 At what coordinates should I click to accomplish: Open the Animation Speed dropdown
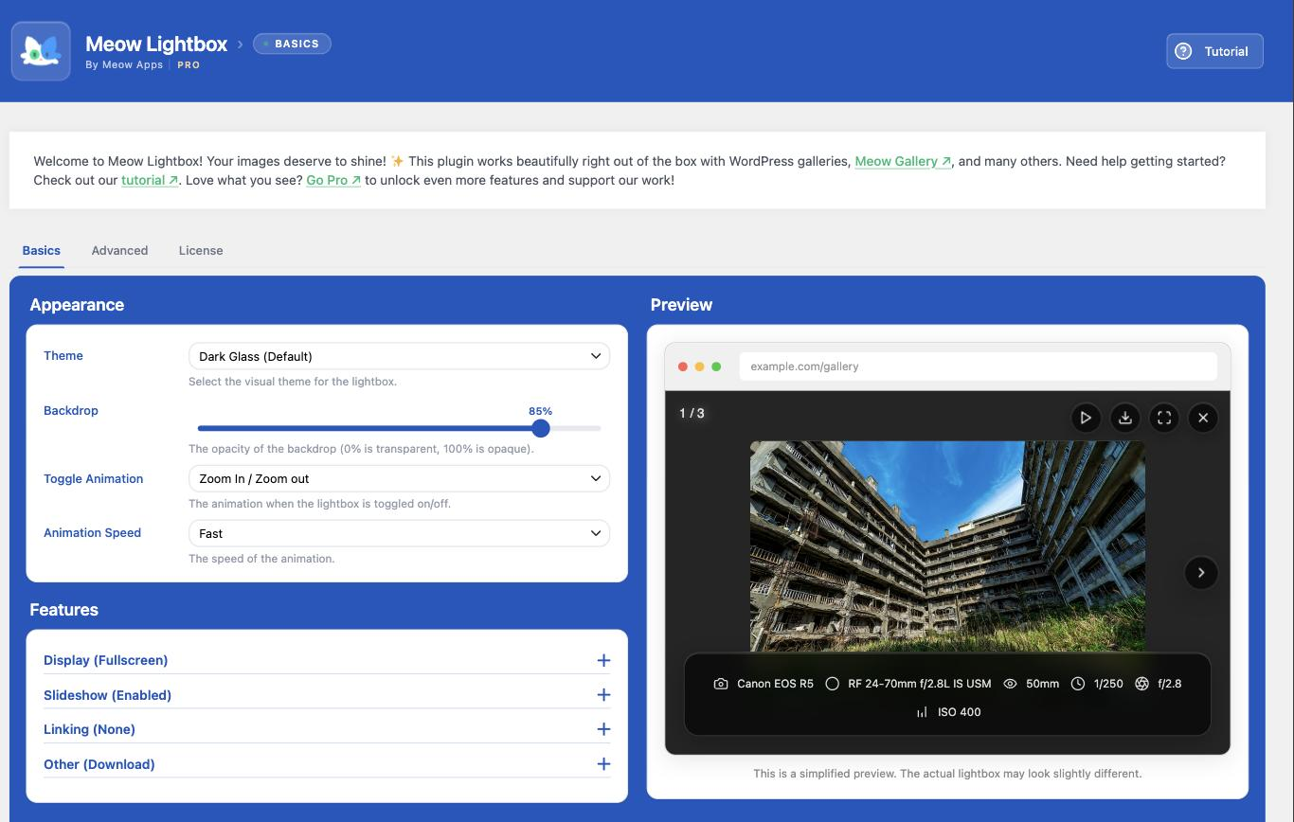click(399, 533)
